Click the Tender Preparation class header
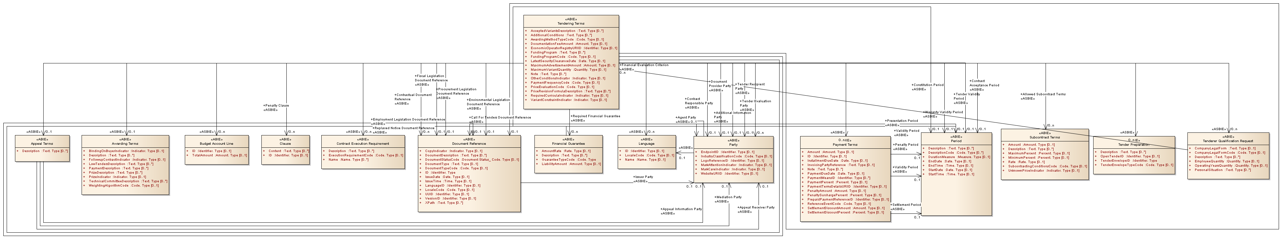Viewport: 1282px width, 239px height. (1134, 144)
